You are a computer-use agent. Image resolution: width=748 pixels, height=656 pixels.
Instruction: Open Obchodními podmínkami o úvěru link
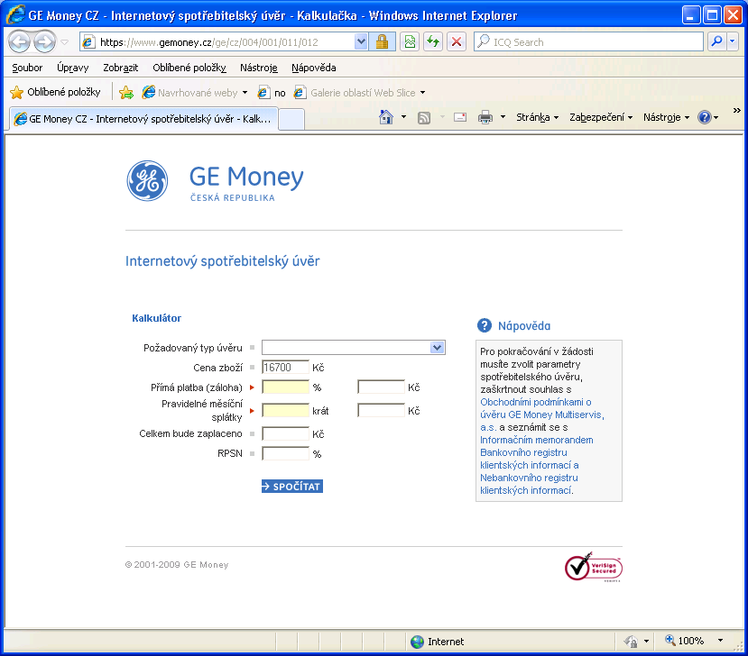[x=542, y=415]
